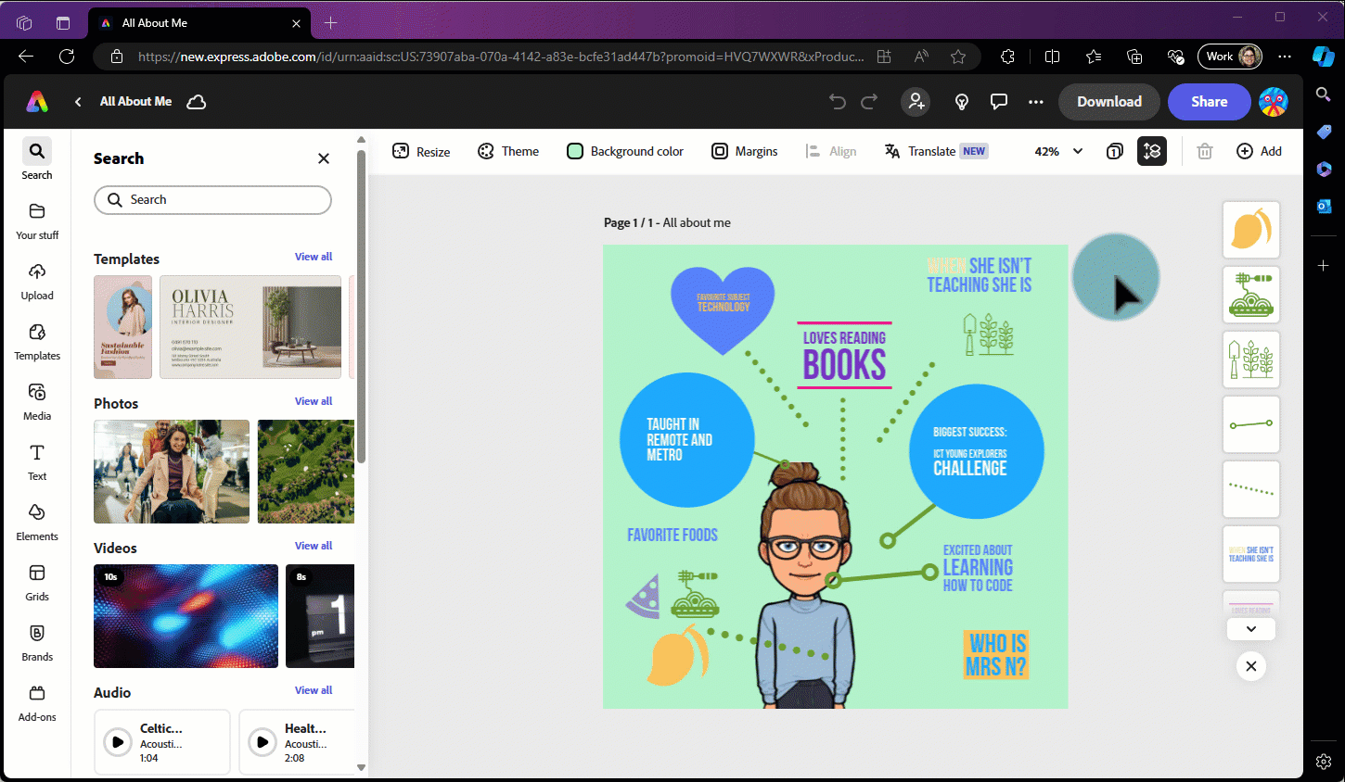Viewport: 1345px width, 782px height.
Task: Play the Healt... audio track
Action: click(x=263, y=742)
